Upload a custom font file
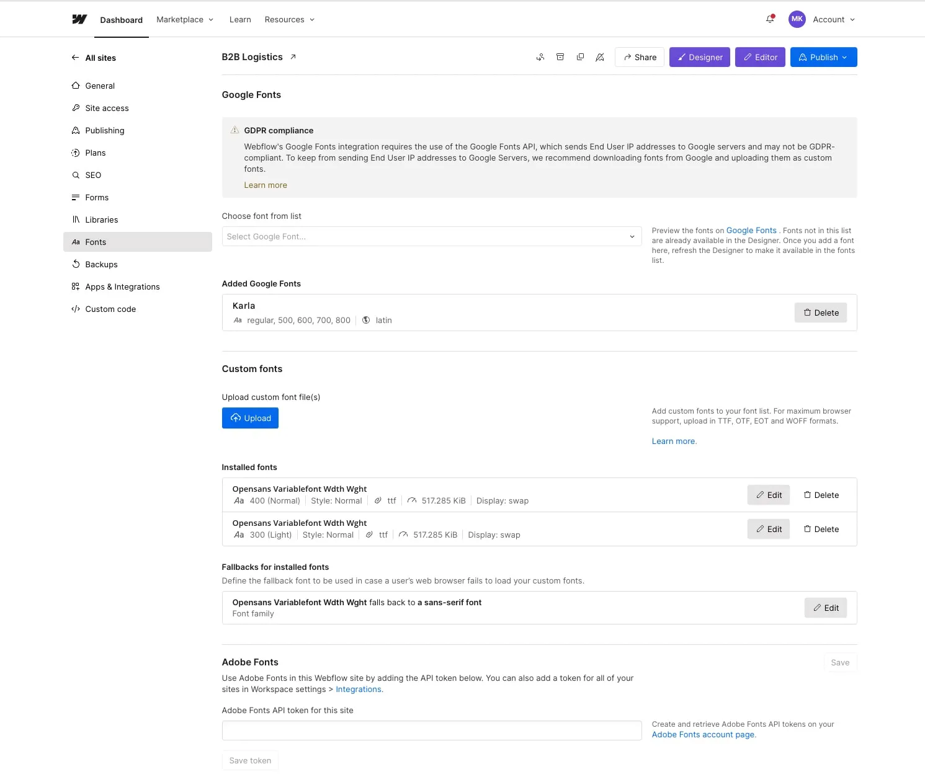 [x=250, y=418]
